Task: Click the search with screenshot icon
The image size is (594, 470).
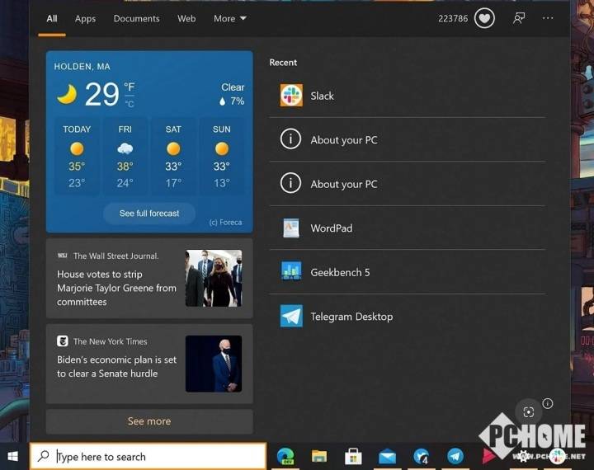Action: point(529,412)
